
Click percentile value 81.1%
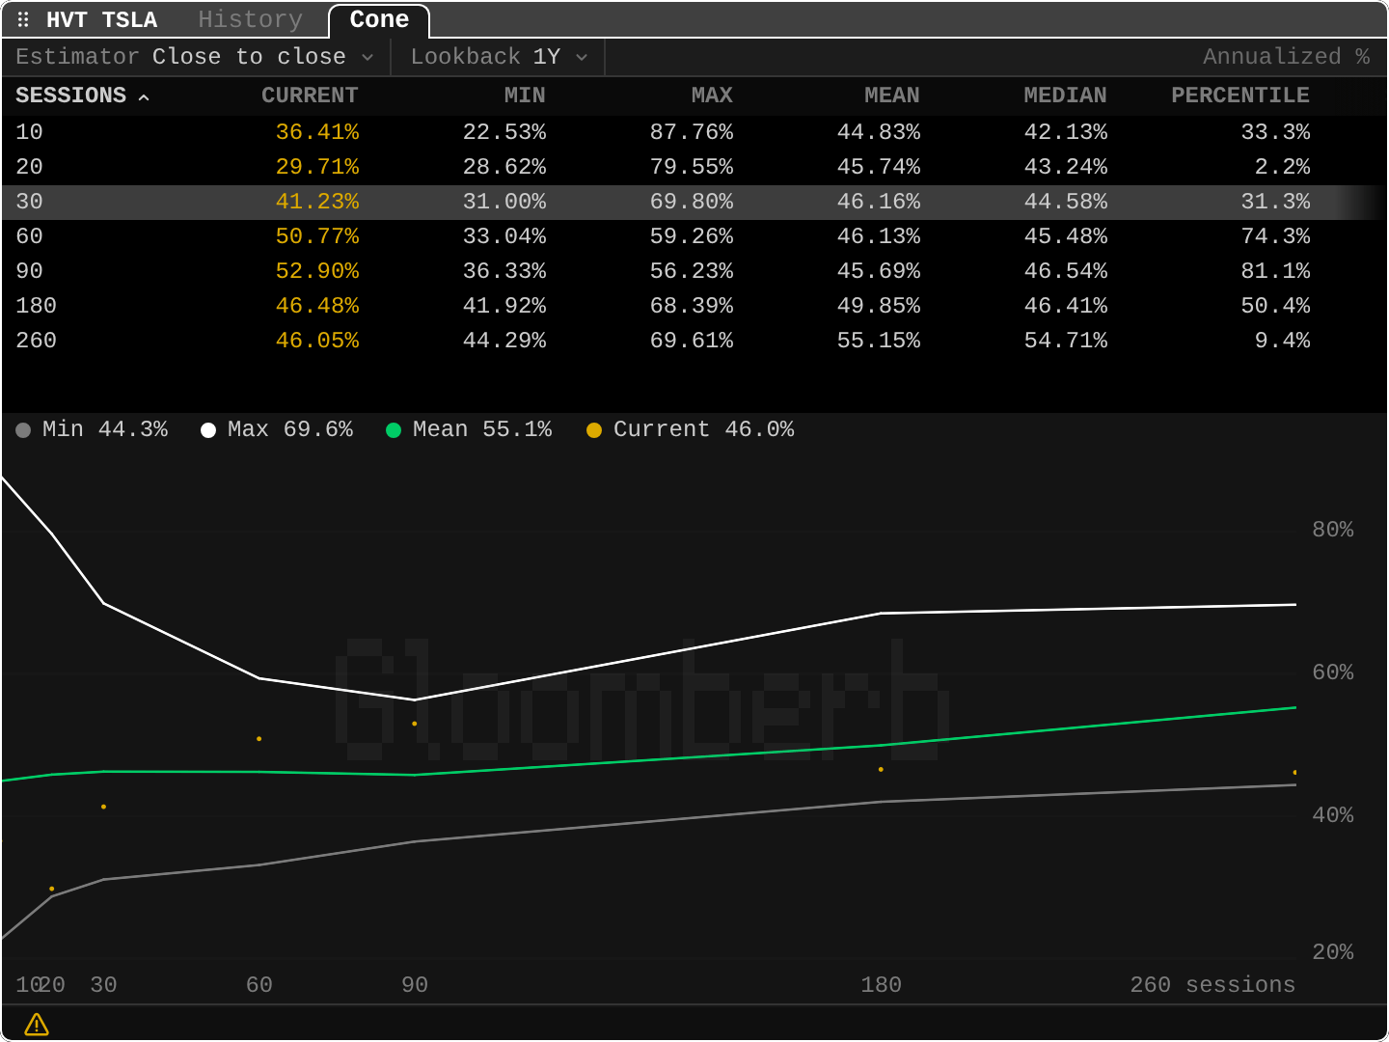(x=1275, y=271)
